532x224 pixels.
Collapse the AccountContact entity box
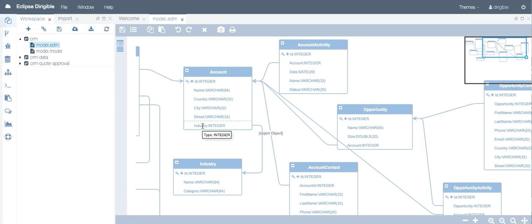click(x=293, y=166)
